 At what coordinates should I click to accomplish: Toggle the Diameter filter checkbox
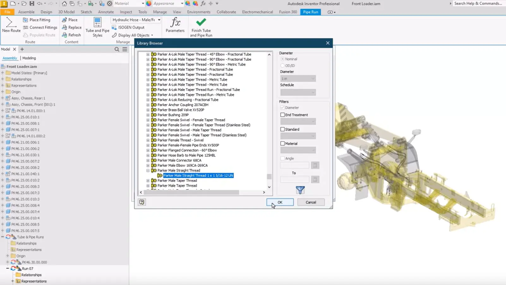pos(282,108)
